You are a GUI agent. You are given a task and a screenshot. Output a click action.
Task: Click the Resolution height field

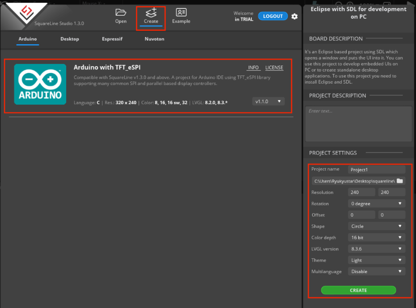click(x=391, y=192)
